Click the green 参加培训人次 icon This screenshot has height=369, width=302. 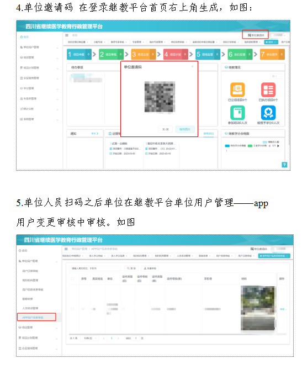[237, 113]
